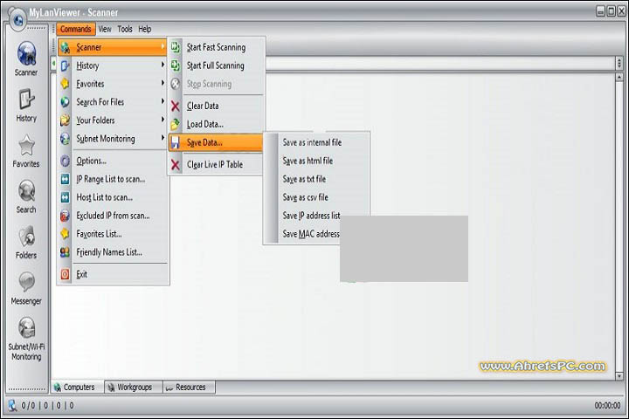The width and height of the screenshot is (629, 419).
Task: Click the Start Fast Scanning icon
Action: click(176, 47)
